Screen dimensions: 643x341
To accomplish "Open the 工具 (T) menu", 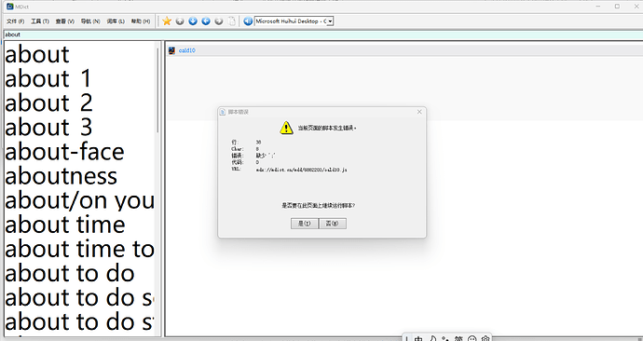I will 40,21.
